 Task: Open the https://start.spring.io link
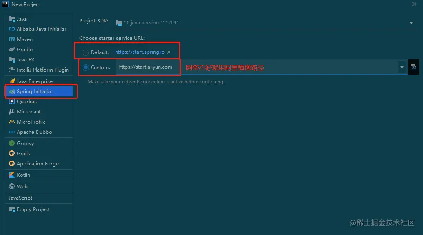coord(140,52)
